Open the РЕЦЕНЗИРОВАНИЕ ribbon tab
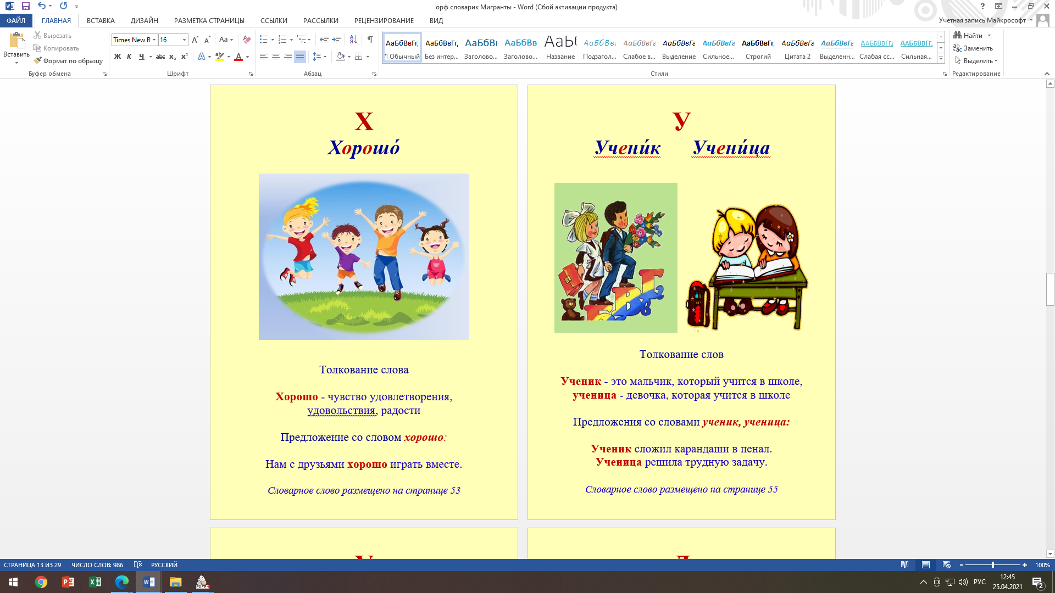 [x=384, y=20]
